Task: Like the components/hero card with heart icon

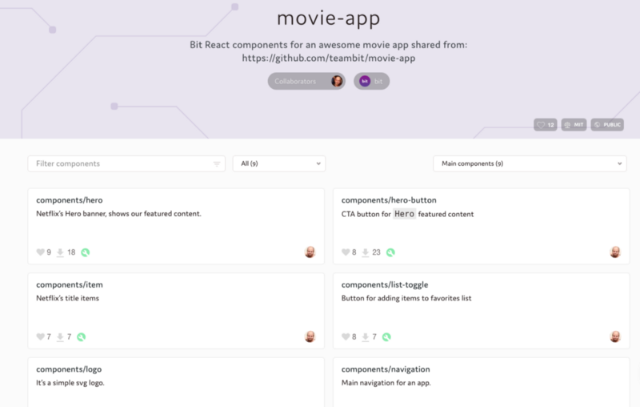Action: [41, 252]
